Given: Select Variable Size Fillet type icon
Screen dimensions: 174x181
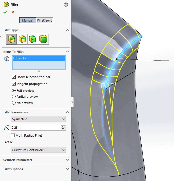Looking at the screenshot, I should (x=22, y=39).
